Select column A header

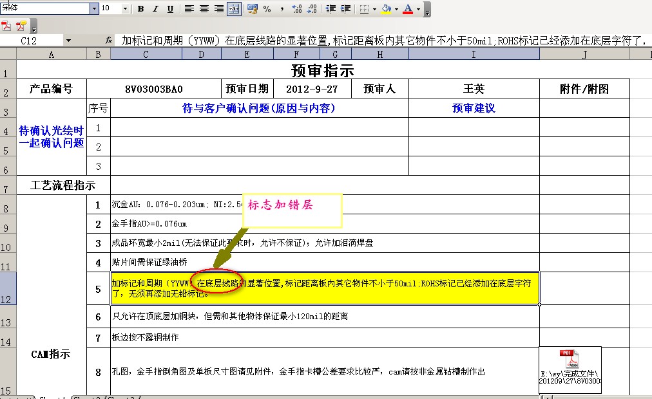52,55
